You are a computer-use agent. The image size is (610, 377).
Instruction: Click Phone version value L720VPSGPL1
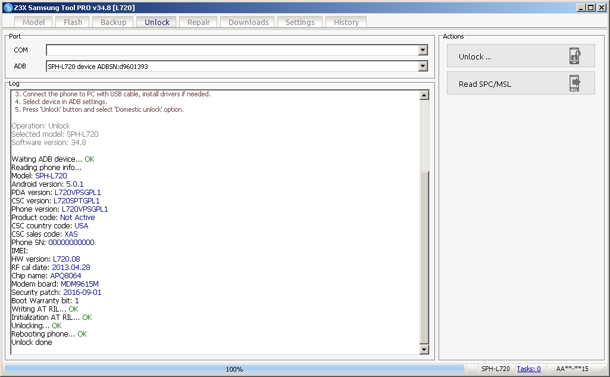[85, 209]
